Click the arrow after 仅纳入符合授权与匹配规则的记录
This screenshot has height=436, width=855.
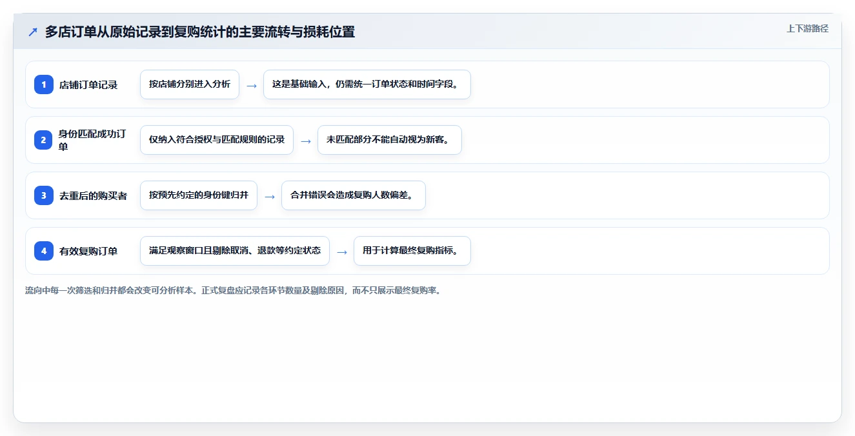306,141
